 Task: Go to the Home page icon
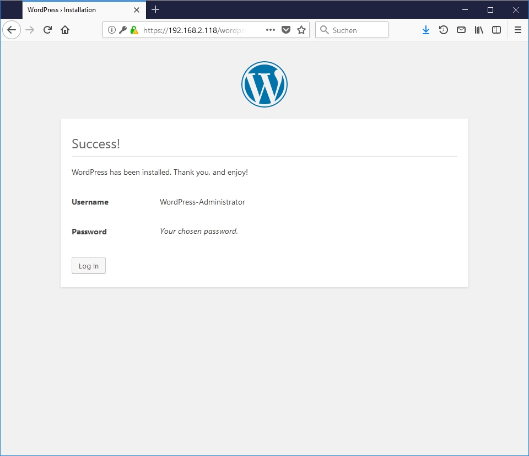click(65, 30)
